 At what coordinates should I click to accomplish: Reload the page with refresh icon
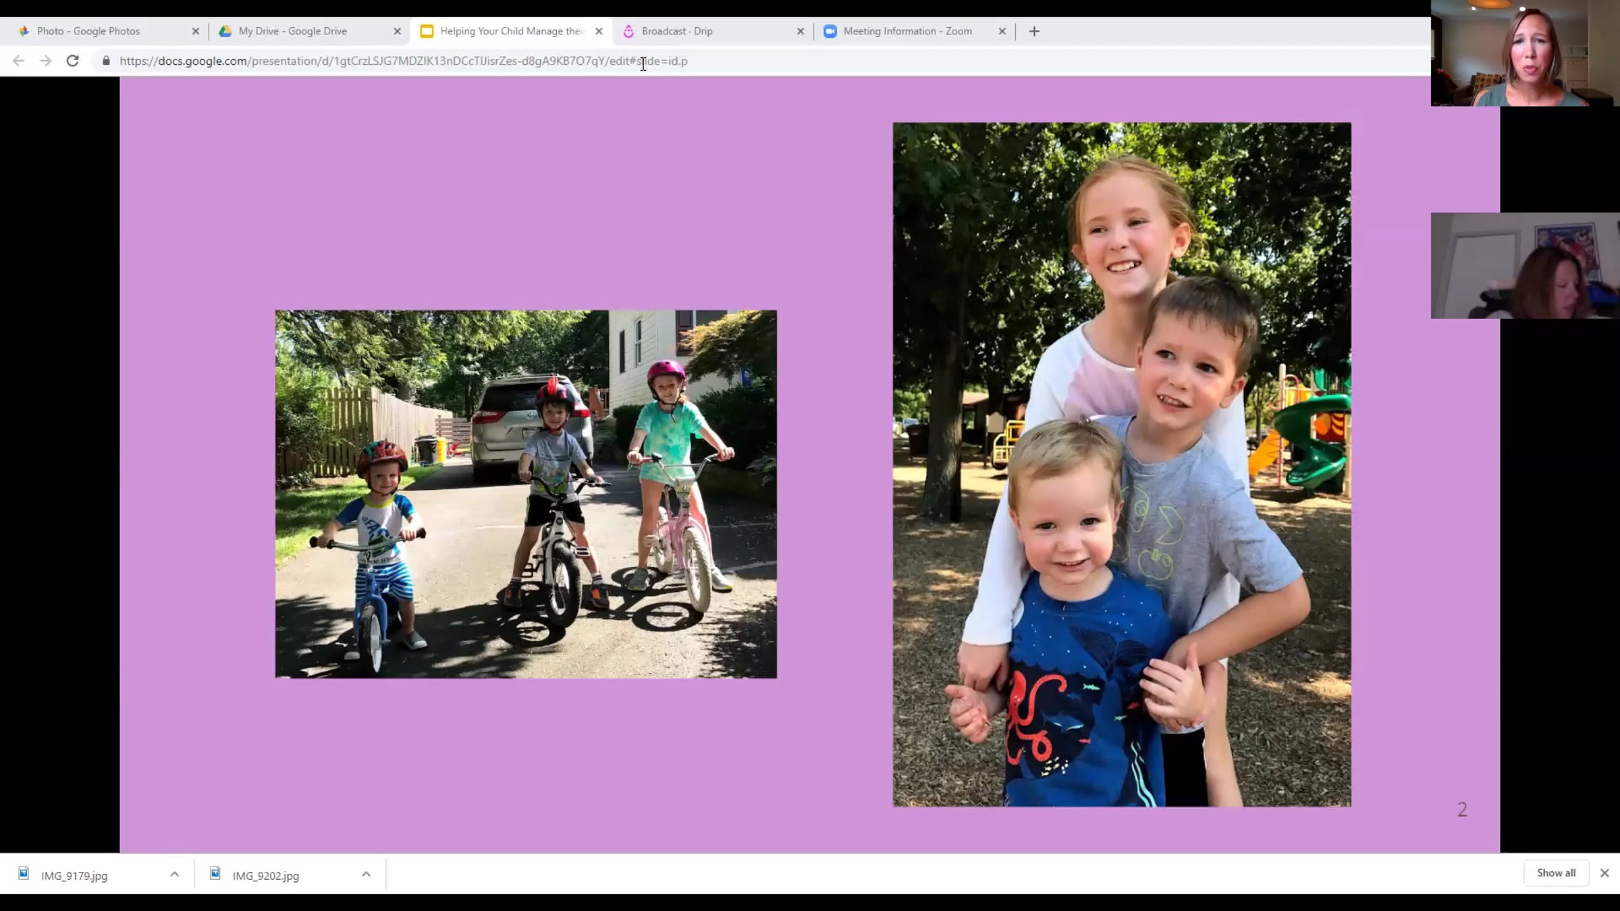point(72,61)
